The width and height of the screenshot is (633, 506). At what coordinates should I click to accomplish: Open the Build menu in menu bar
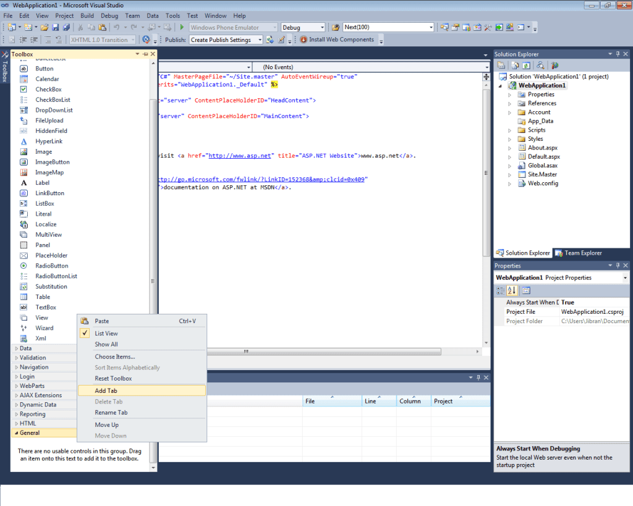[87, 15]
